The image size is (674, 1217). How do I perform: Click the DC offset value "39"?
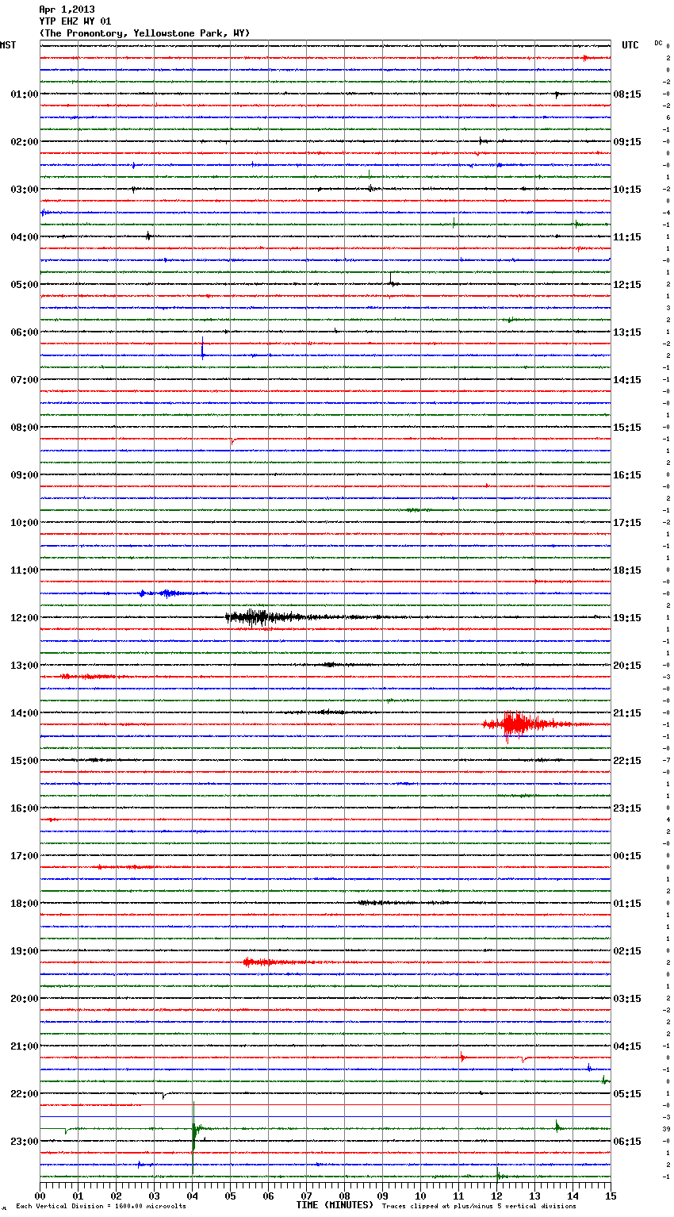(x=667, y=1129)
